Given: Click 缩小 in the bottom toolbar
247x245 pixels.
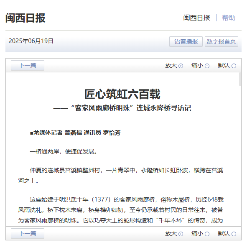Looking at the screenshot, I should 197,233.
